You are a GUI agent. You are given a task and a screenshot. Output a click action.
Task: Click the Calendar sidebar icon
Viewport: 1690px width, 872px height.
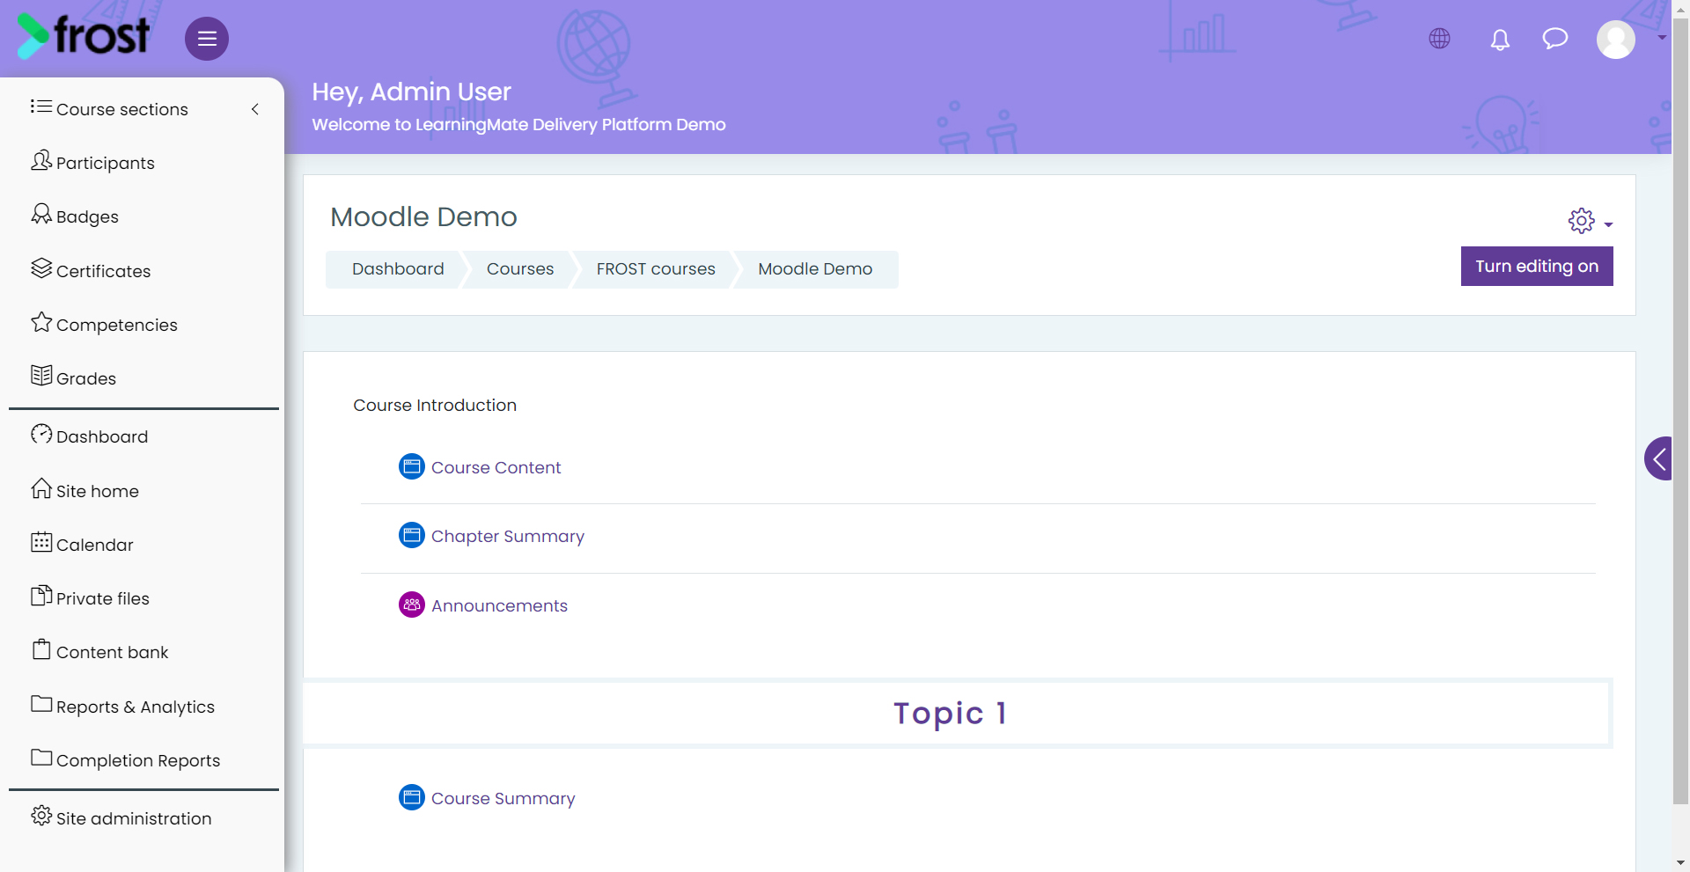(x=41, y=542)
